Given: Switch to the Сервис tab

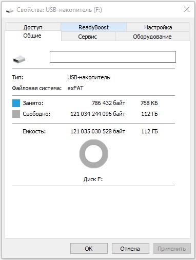Looking at the screenshot, I should [x=88, y=37].
